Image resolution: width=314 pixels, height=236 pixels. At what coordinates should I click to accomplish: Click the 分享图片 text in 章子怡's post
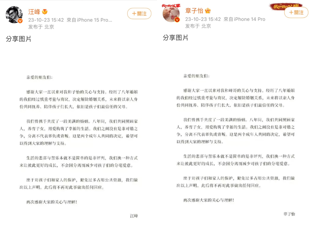[175, 37]
